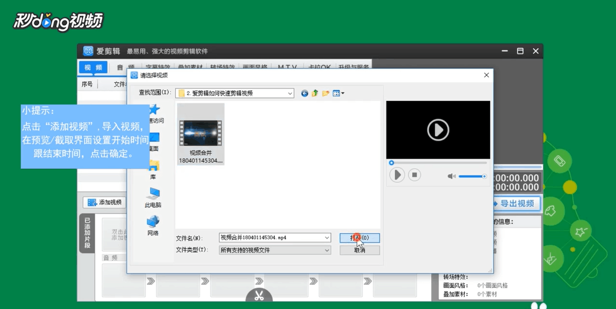The image size is (616, 309).
Task: Click the 文件名 input field
Action: click(x=272, y=238)
